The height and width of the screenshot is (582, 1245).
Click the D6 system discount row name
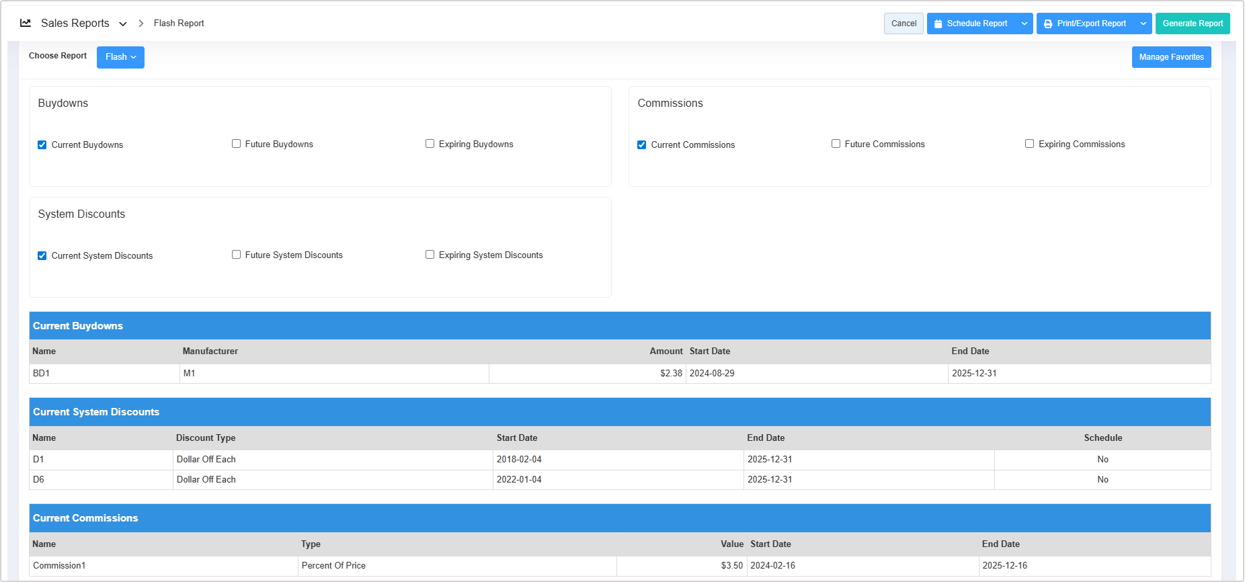[101, 480]
